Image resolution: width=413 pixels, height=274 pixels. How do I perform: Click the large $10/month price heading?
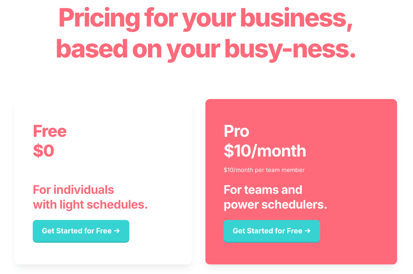tap(265, 151)
